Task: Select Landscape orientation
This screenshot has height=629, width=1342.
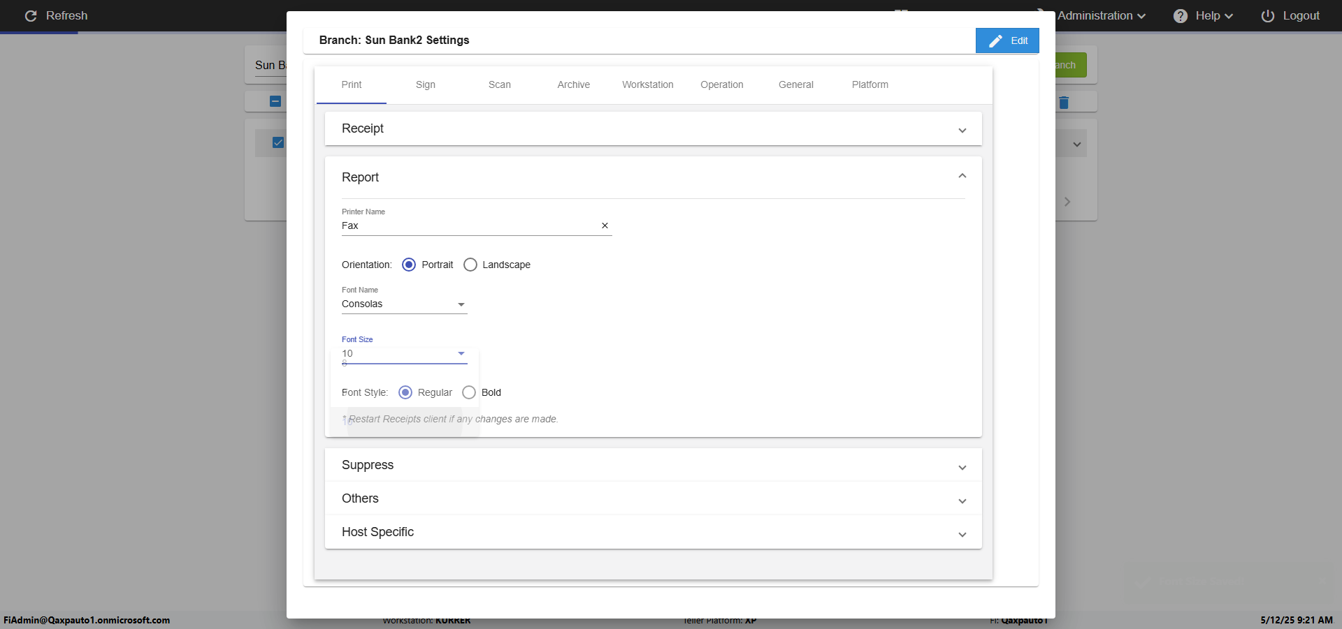Action: pos(470,265)
